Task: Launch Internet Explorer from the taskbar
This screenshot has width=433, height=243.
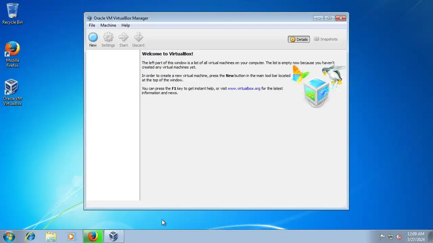Action: click(30, 237)
